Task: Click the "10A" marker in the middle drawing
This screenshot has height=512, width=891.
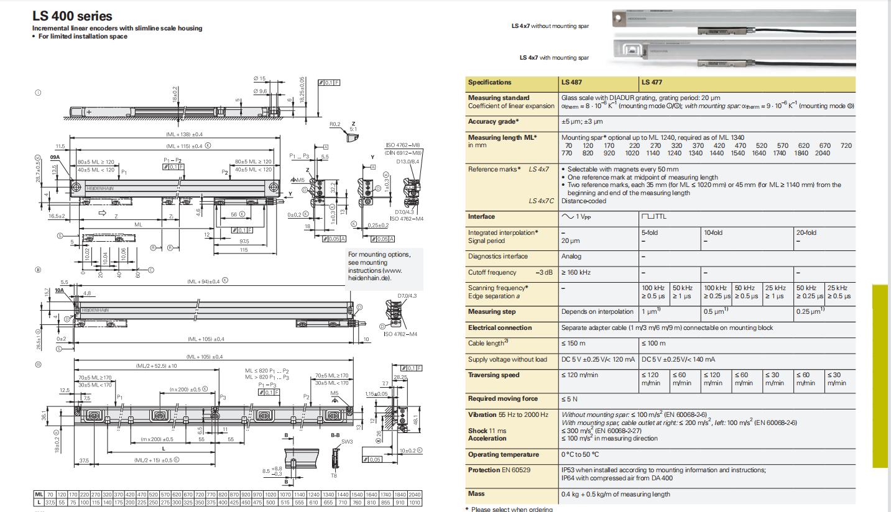Action: (59, 290)
